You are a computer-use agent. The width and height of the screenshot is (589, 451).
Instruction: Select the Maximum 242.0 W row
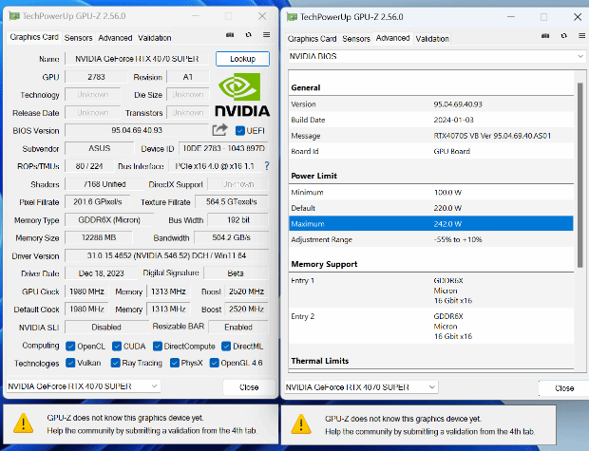tap(431, 224)
